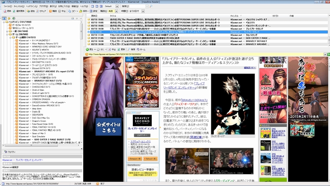Image resolution: width=330 pixels, height=186 pixels.
Task: Open the ファイル menu
Action: click(7, 6)
